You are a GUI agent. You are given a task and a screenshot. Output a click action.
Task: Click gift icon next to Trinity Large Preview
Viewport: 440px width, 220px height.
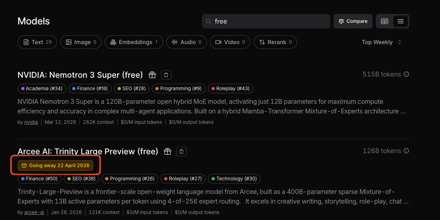pyautogui.click(x=167, y=151)
